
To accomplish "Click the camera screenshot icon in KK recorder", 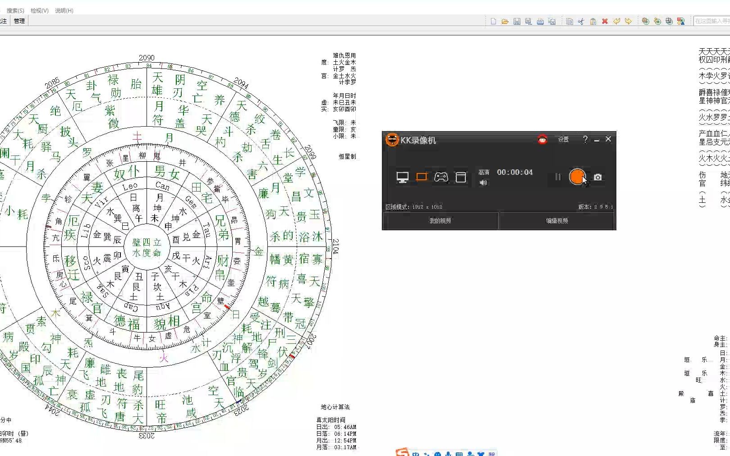I will pos(598,177).
